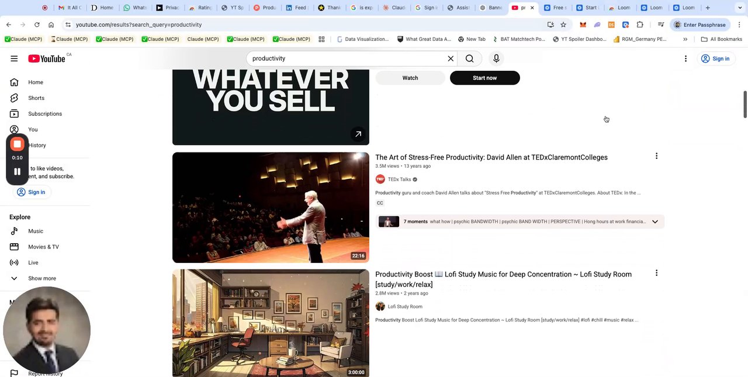The height and width of the screenshot is (377, 748).
Task: Click the browser address bar URL
Action: (x=138, y=25)
